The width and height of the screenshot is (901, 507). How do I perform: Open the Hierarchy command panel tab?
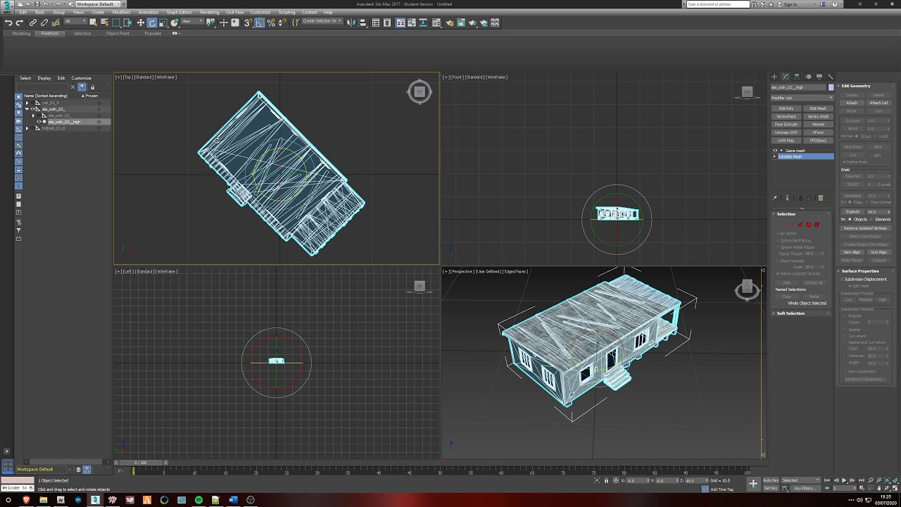[797, 77]
